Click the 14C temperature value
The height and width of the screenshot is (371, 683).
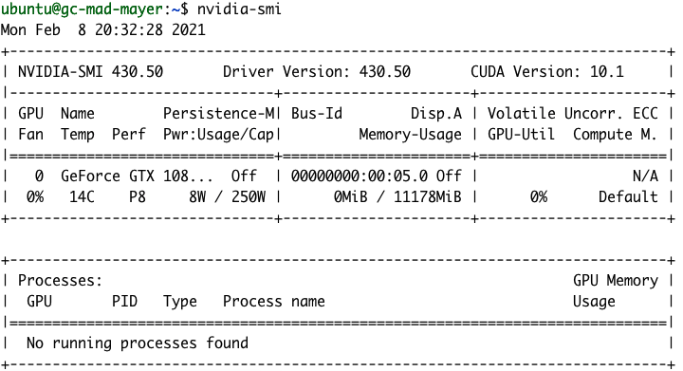coord(82,196)
